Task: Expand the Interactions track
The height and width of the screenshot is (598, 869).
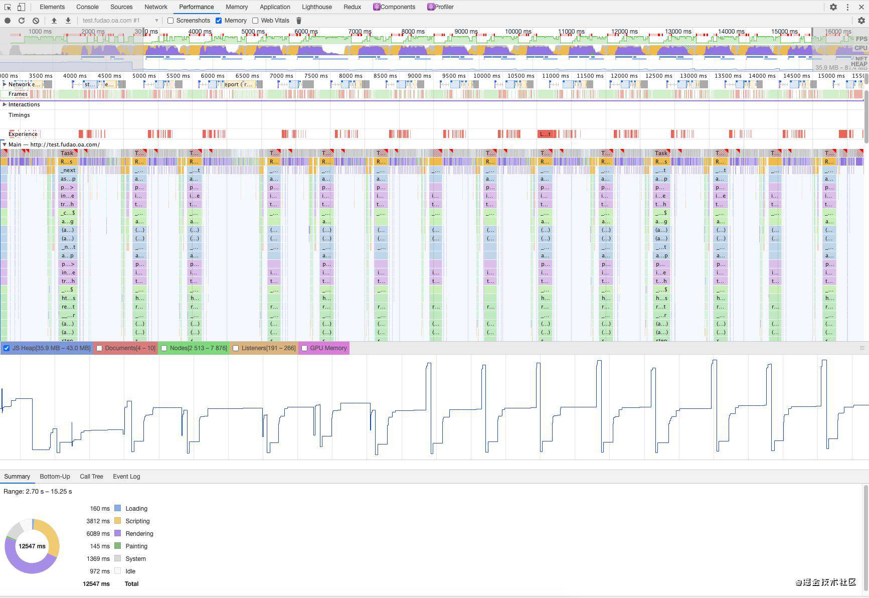Action: [5, 104]
